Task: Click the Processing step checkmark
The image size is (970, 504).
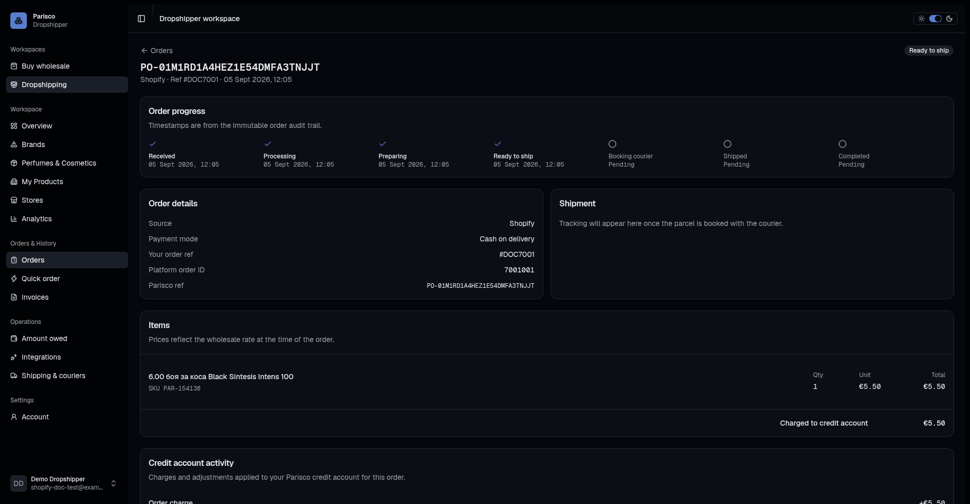Action: pos(267,144)
